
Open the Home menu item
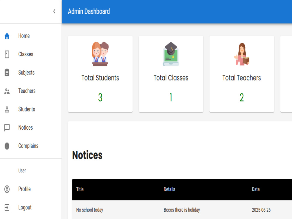click(31, 36)
